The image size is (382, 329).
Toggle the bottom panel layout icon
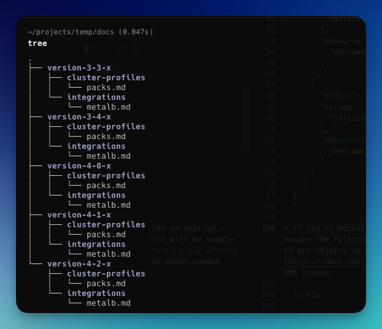(105, 48)
